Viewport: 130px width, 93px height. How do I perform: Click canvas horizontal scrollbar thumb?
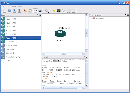point(64,53)
